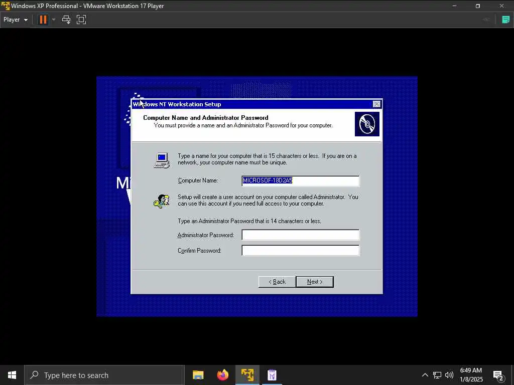Viewport: 514px width, 385px height.
Task: Click the "Computer Name and Administrator Password" heading
Action: (205, 117)
